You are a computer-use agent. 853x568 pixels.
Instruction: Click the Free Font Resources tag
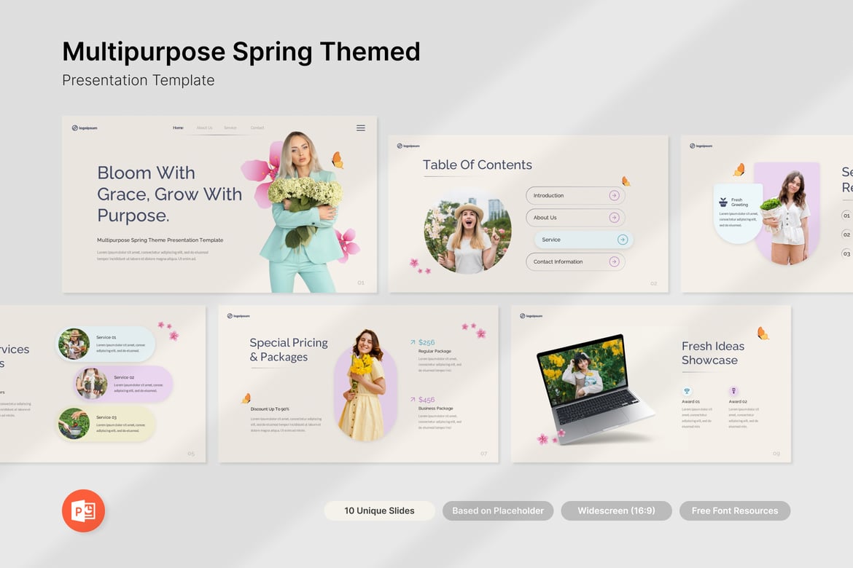(735, 510)
